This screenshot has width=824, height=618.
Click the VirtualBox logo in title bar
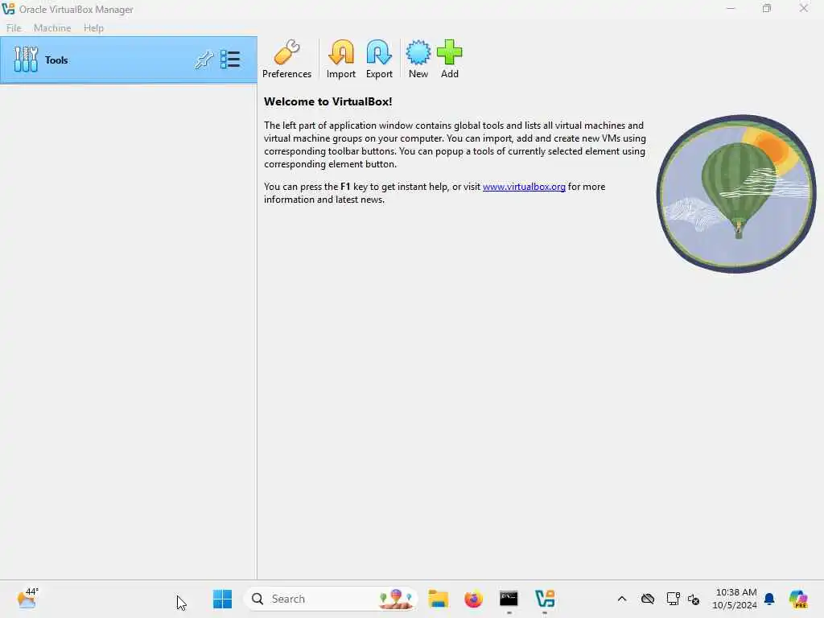tap(8, 9)
